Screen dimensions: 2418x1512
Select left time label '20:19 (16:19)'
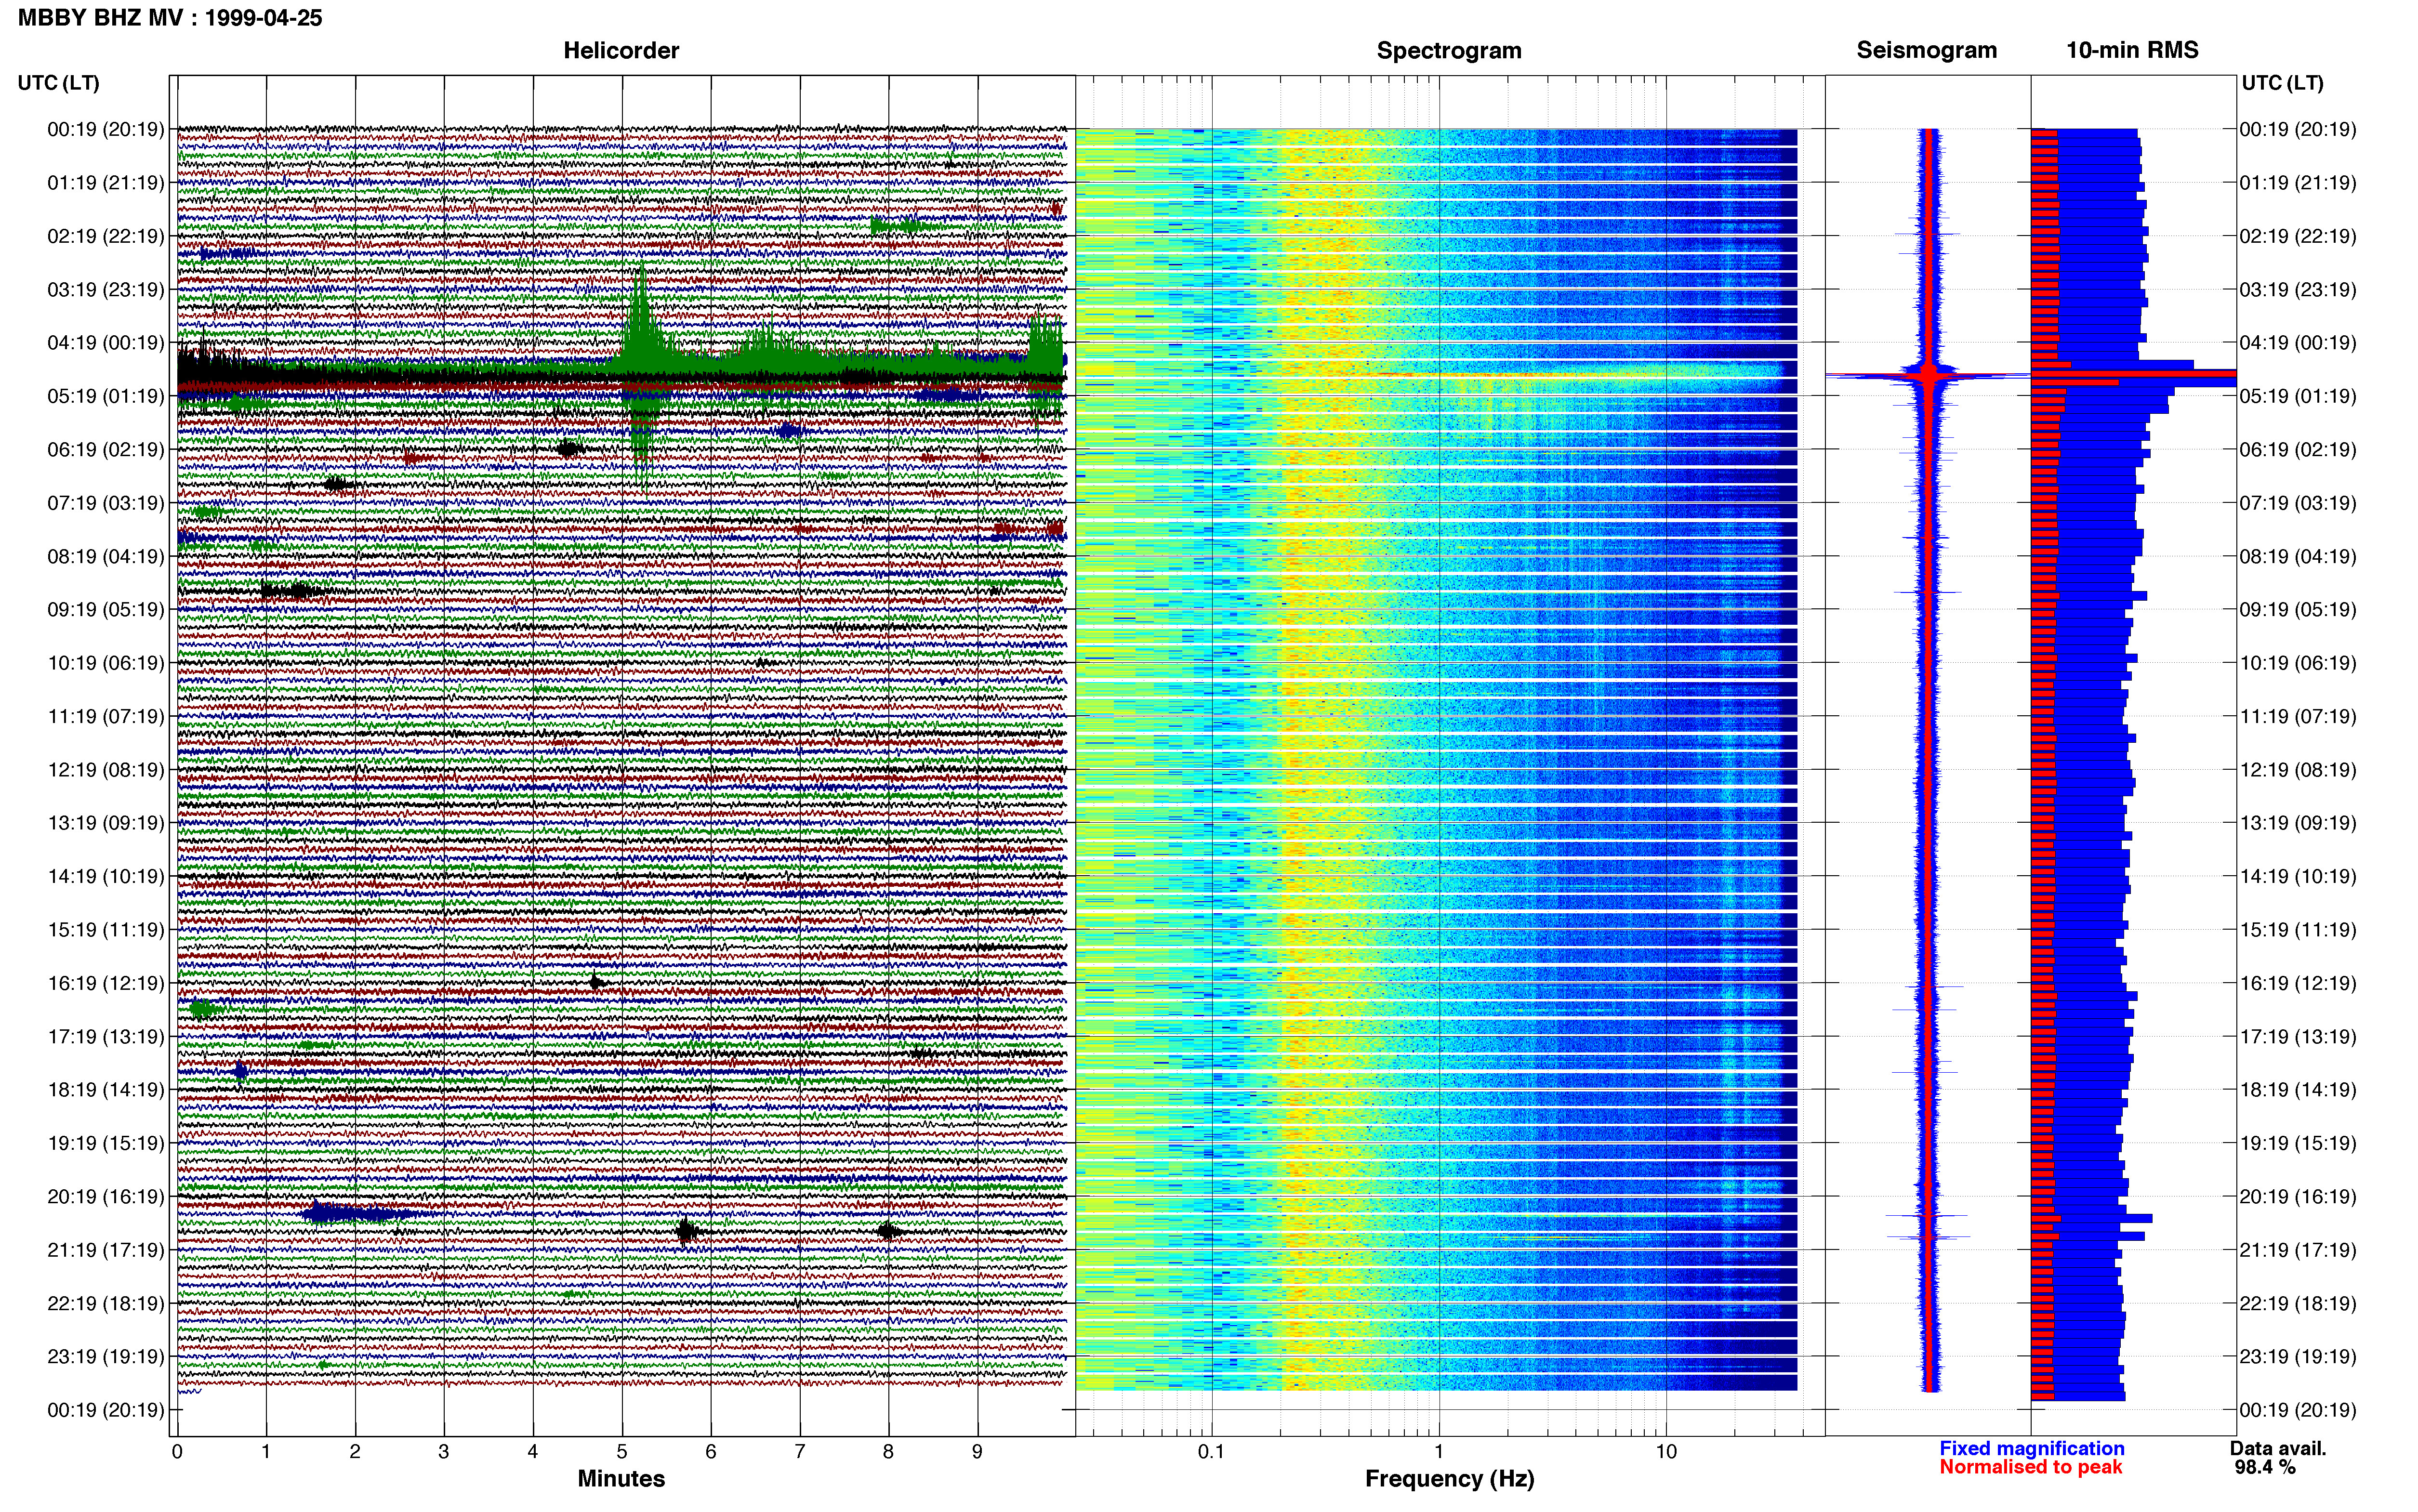pyautogui.click(x=105, y=1197)
